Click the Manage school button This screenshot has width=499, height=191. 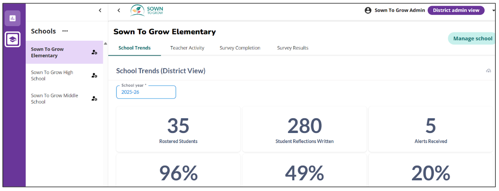click(472, 39)
